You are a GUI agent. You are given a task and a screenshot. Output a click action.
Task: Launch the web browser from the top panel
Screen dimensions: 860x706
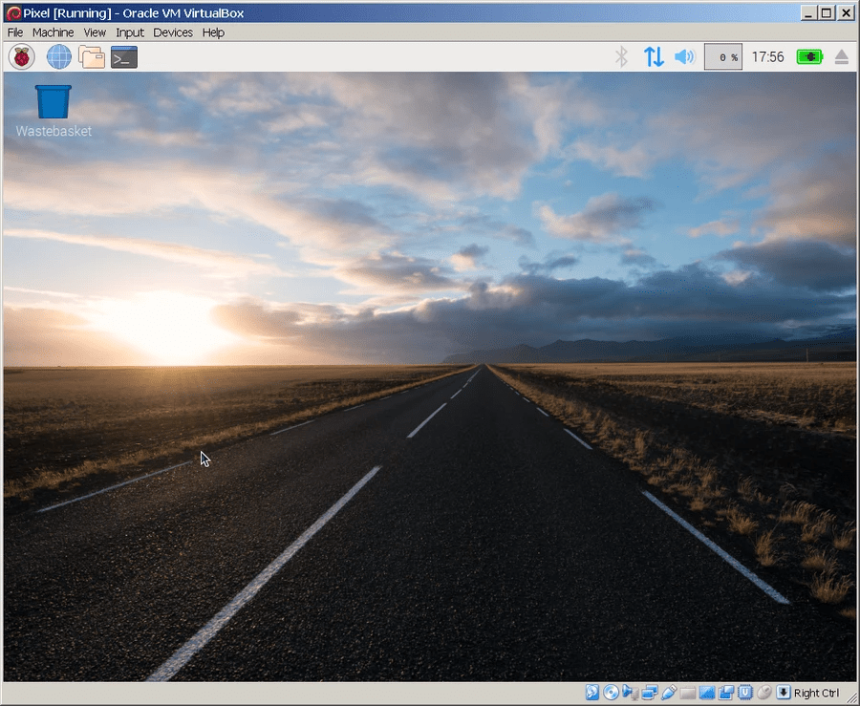coord(58,56)
